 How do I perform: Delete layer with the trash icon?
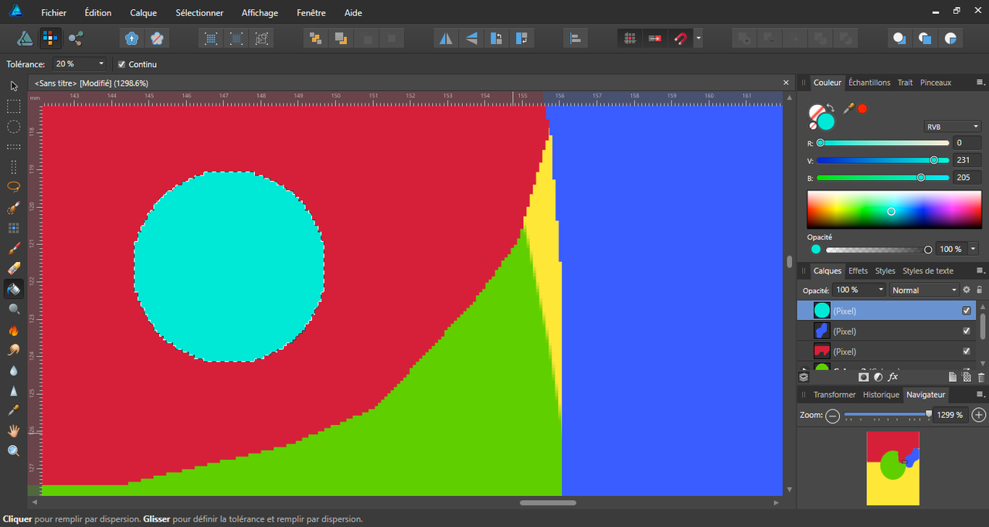(x=981, y=377)
